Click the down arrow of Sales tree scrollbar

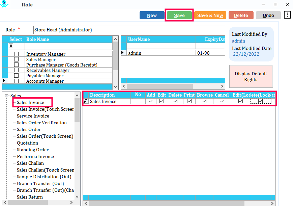[x=77, y=197]
